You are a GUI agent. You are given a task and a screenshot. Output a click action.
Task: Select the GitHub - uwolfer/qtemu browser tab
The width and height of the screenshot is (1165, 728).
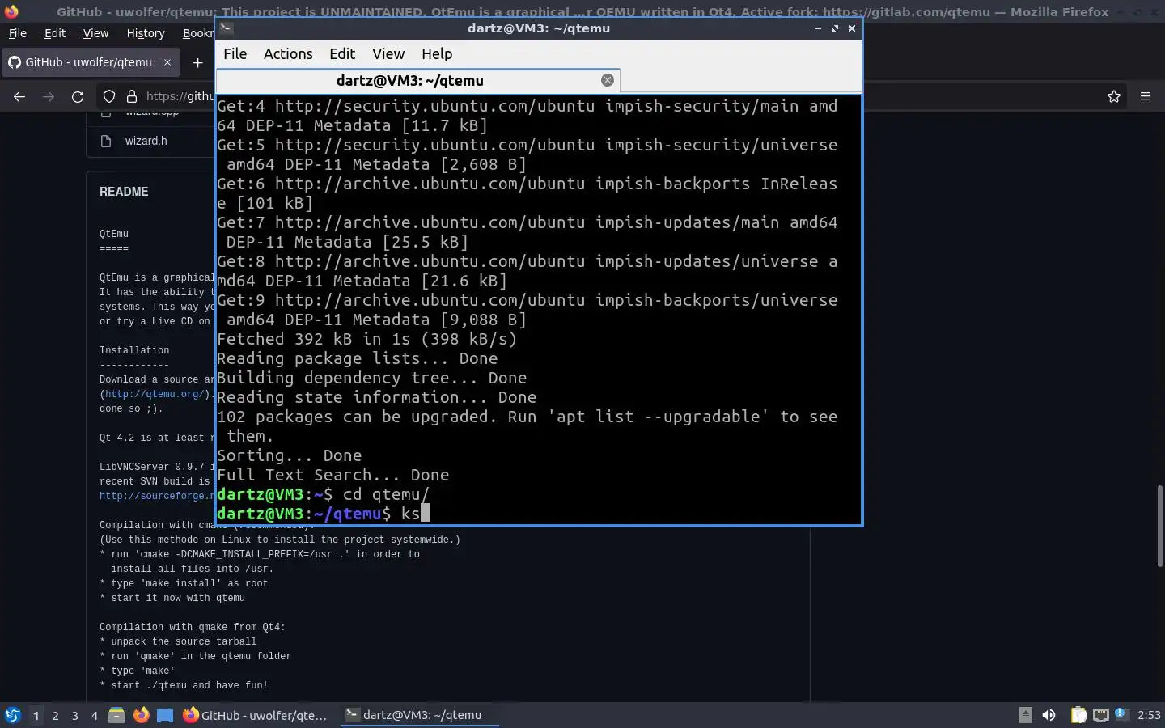point(91,62)
